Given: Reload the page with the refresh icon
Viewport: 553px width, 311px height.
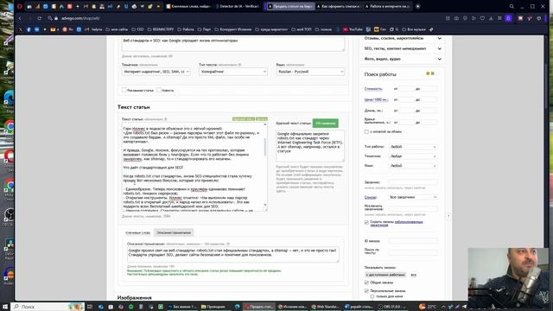Looking at the screenshot, I should 39,18.
